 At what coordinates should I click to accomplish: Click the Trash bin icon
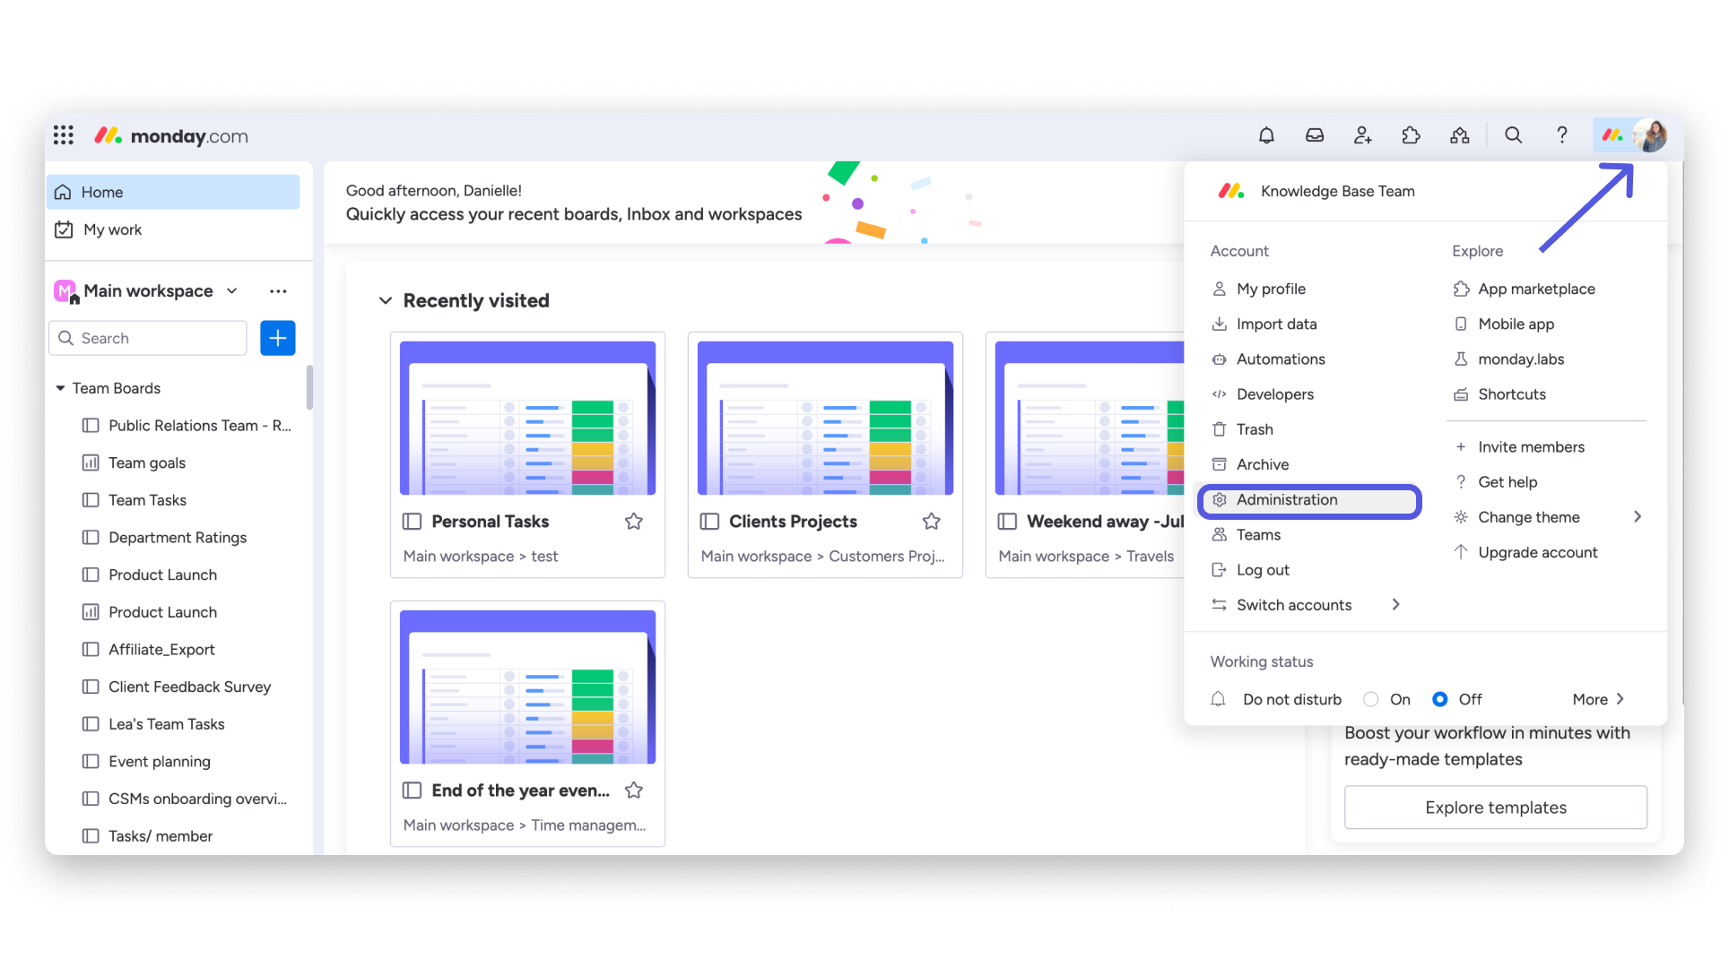pyautogui.click(x=1220, y=429)
